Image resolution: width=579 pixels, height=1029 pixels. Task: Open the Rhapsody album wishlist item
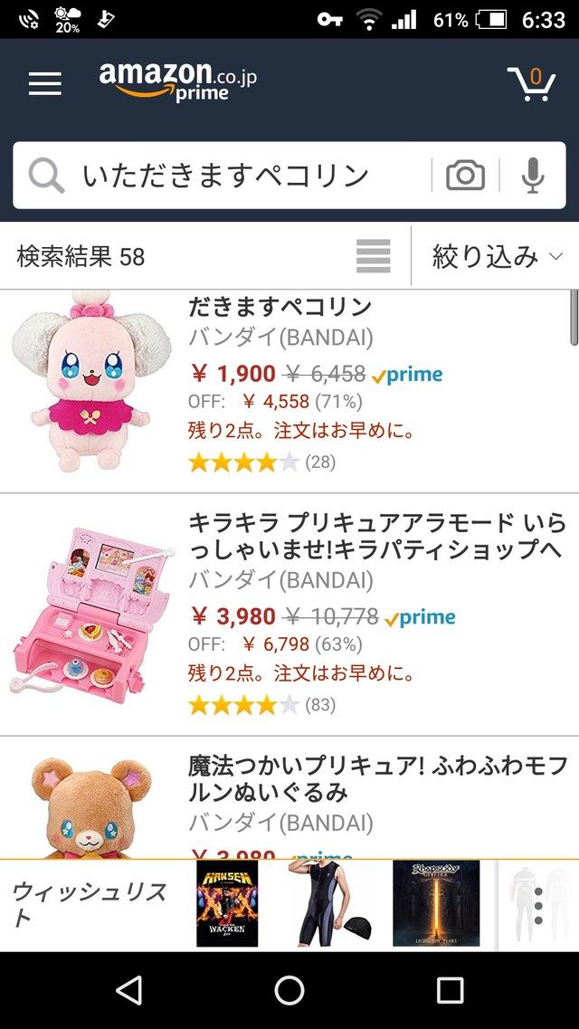(436, 904)
